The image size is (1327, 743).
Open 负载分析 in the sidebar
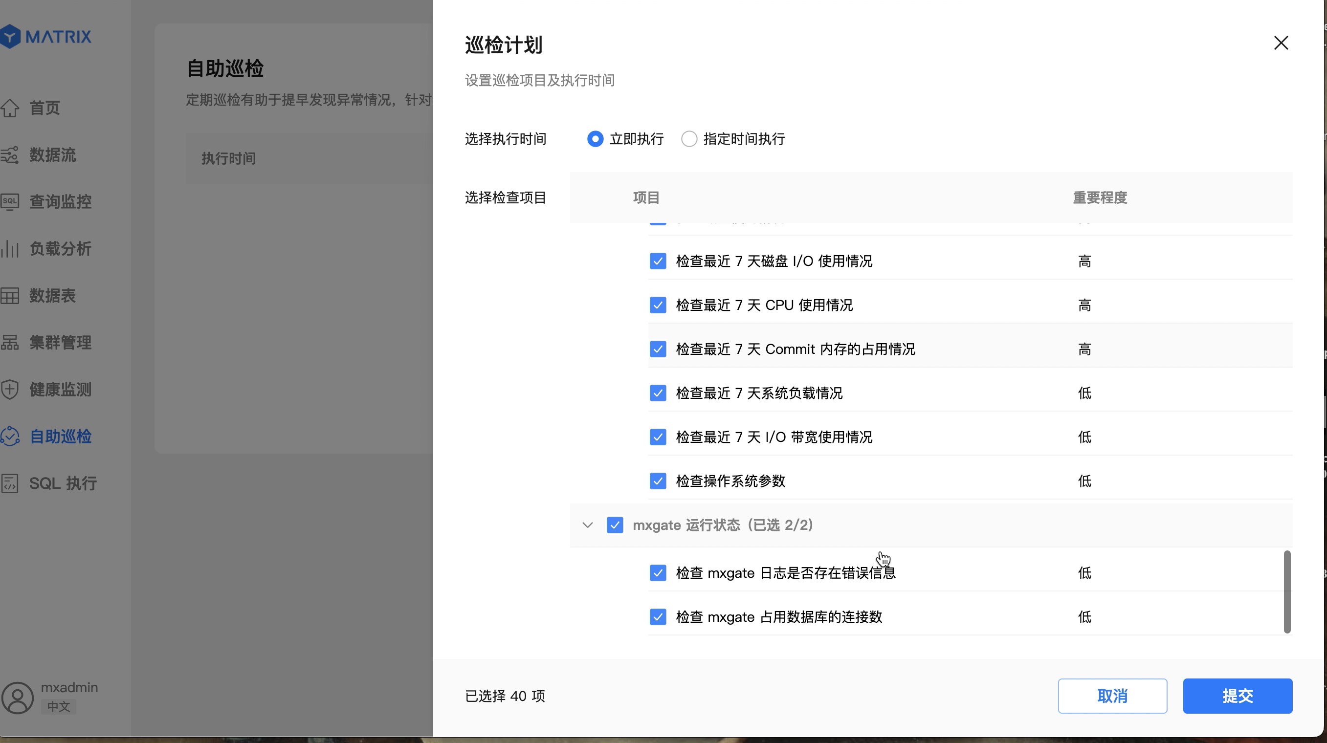click(x=60, y=249)
